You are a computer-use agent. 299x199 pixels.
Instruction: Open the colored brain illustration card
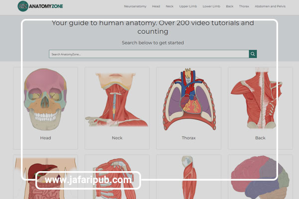(x=260, y=177)
